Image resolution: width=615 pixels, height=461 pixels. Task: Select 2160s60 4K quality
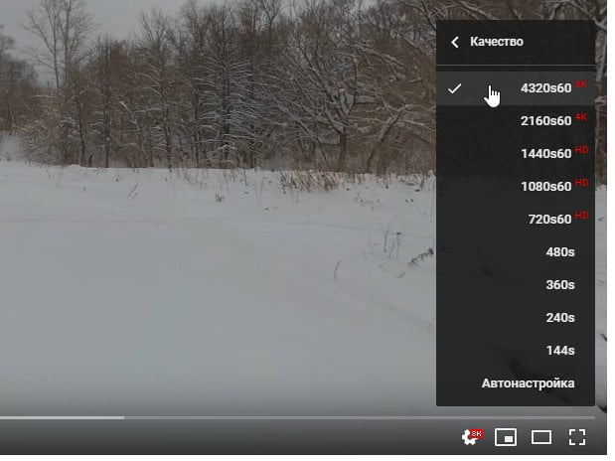(516, 121)
